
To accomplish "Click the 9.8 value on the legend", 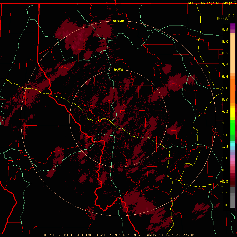I will click(x=225, y=29).
